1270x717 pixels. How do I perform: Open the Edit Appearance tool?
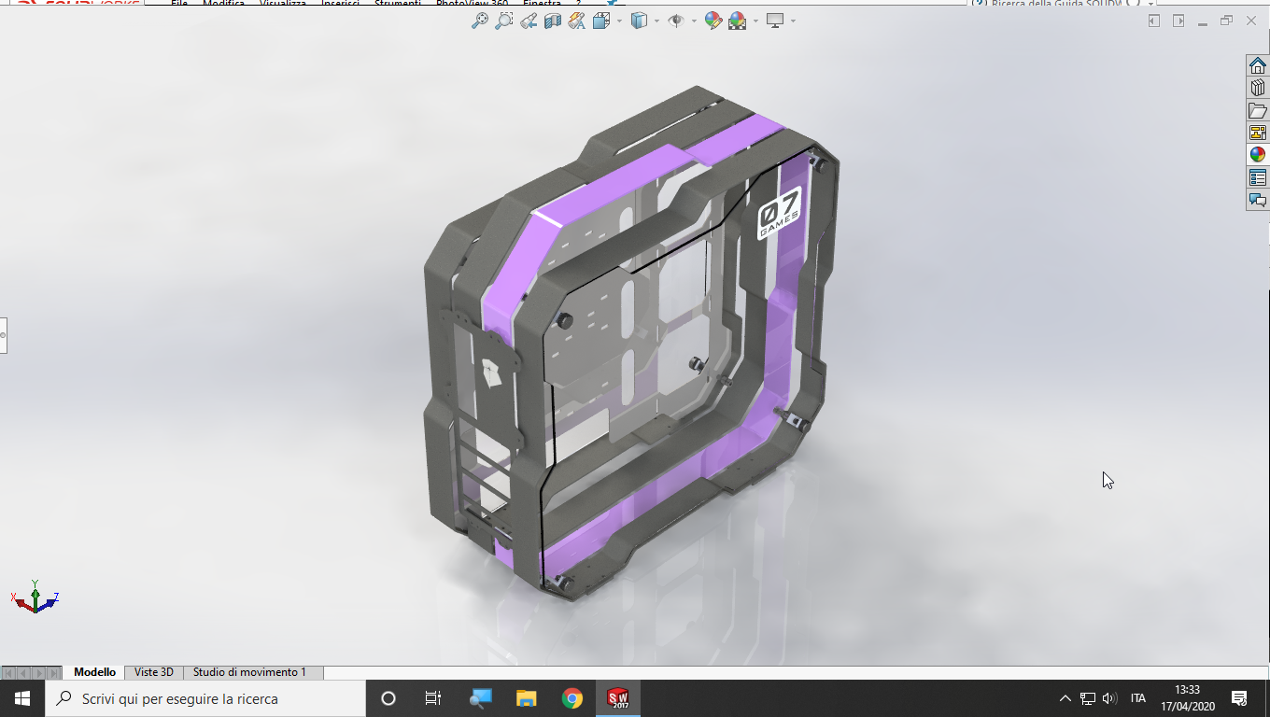click(713, 21)
